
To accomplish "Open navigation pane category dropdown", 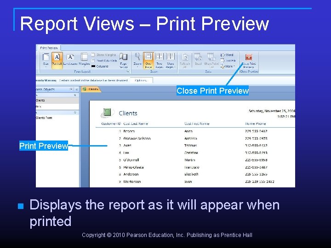I will (x=71, y=89).
